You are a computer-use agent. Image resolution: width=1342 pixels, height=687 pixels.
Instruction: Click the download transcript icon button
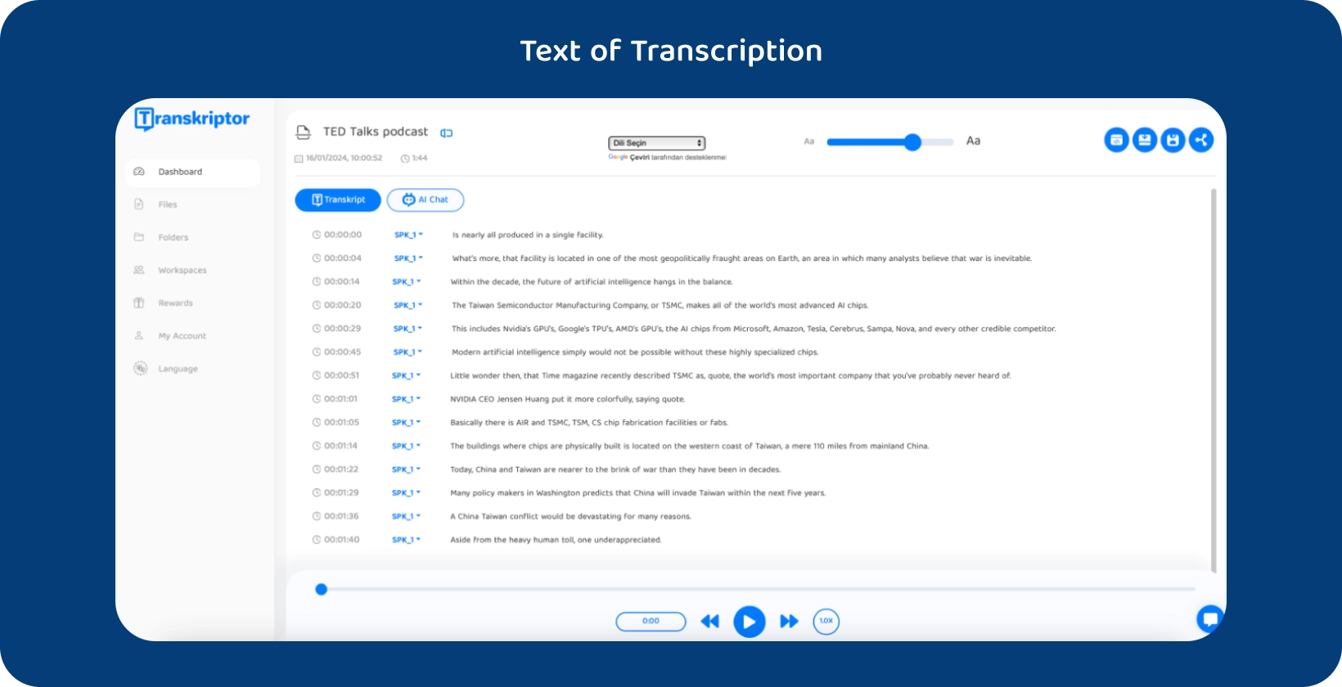(x=1145, y=141)
